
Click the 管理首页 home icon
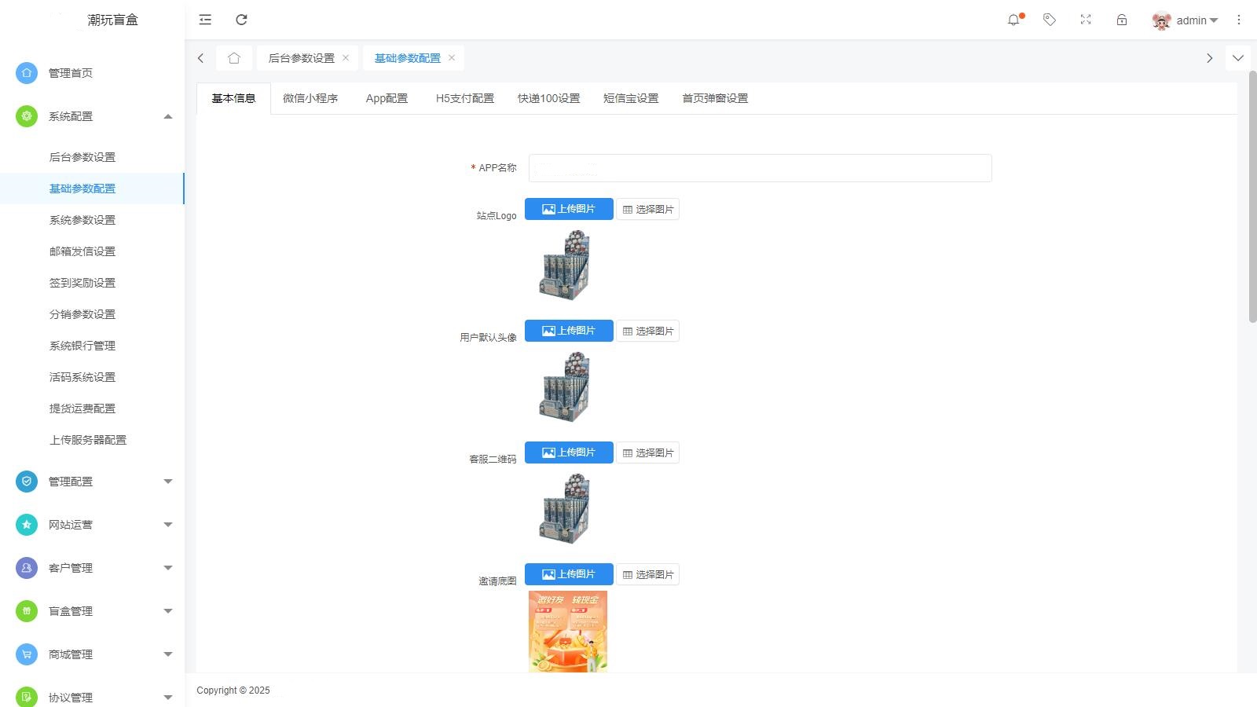pyautogui.click(x=27, y=73)
